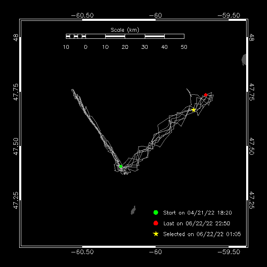Click the 30 label under the scale bar
This screenshot has width=267, height=267.
click(x=145, y=47)
